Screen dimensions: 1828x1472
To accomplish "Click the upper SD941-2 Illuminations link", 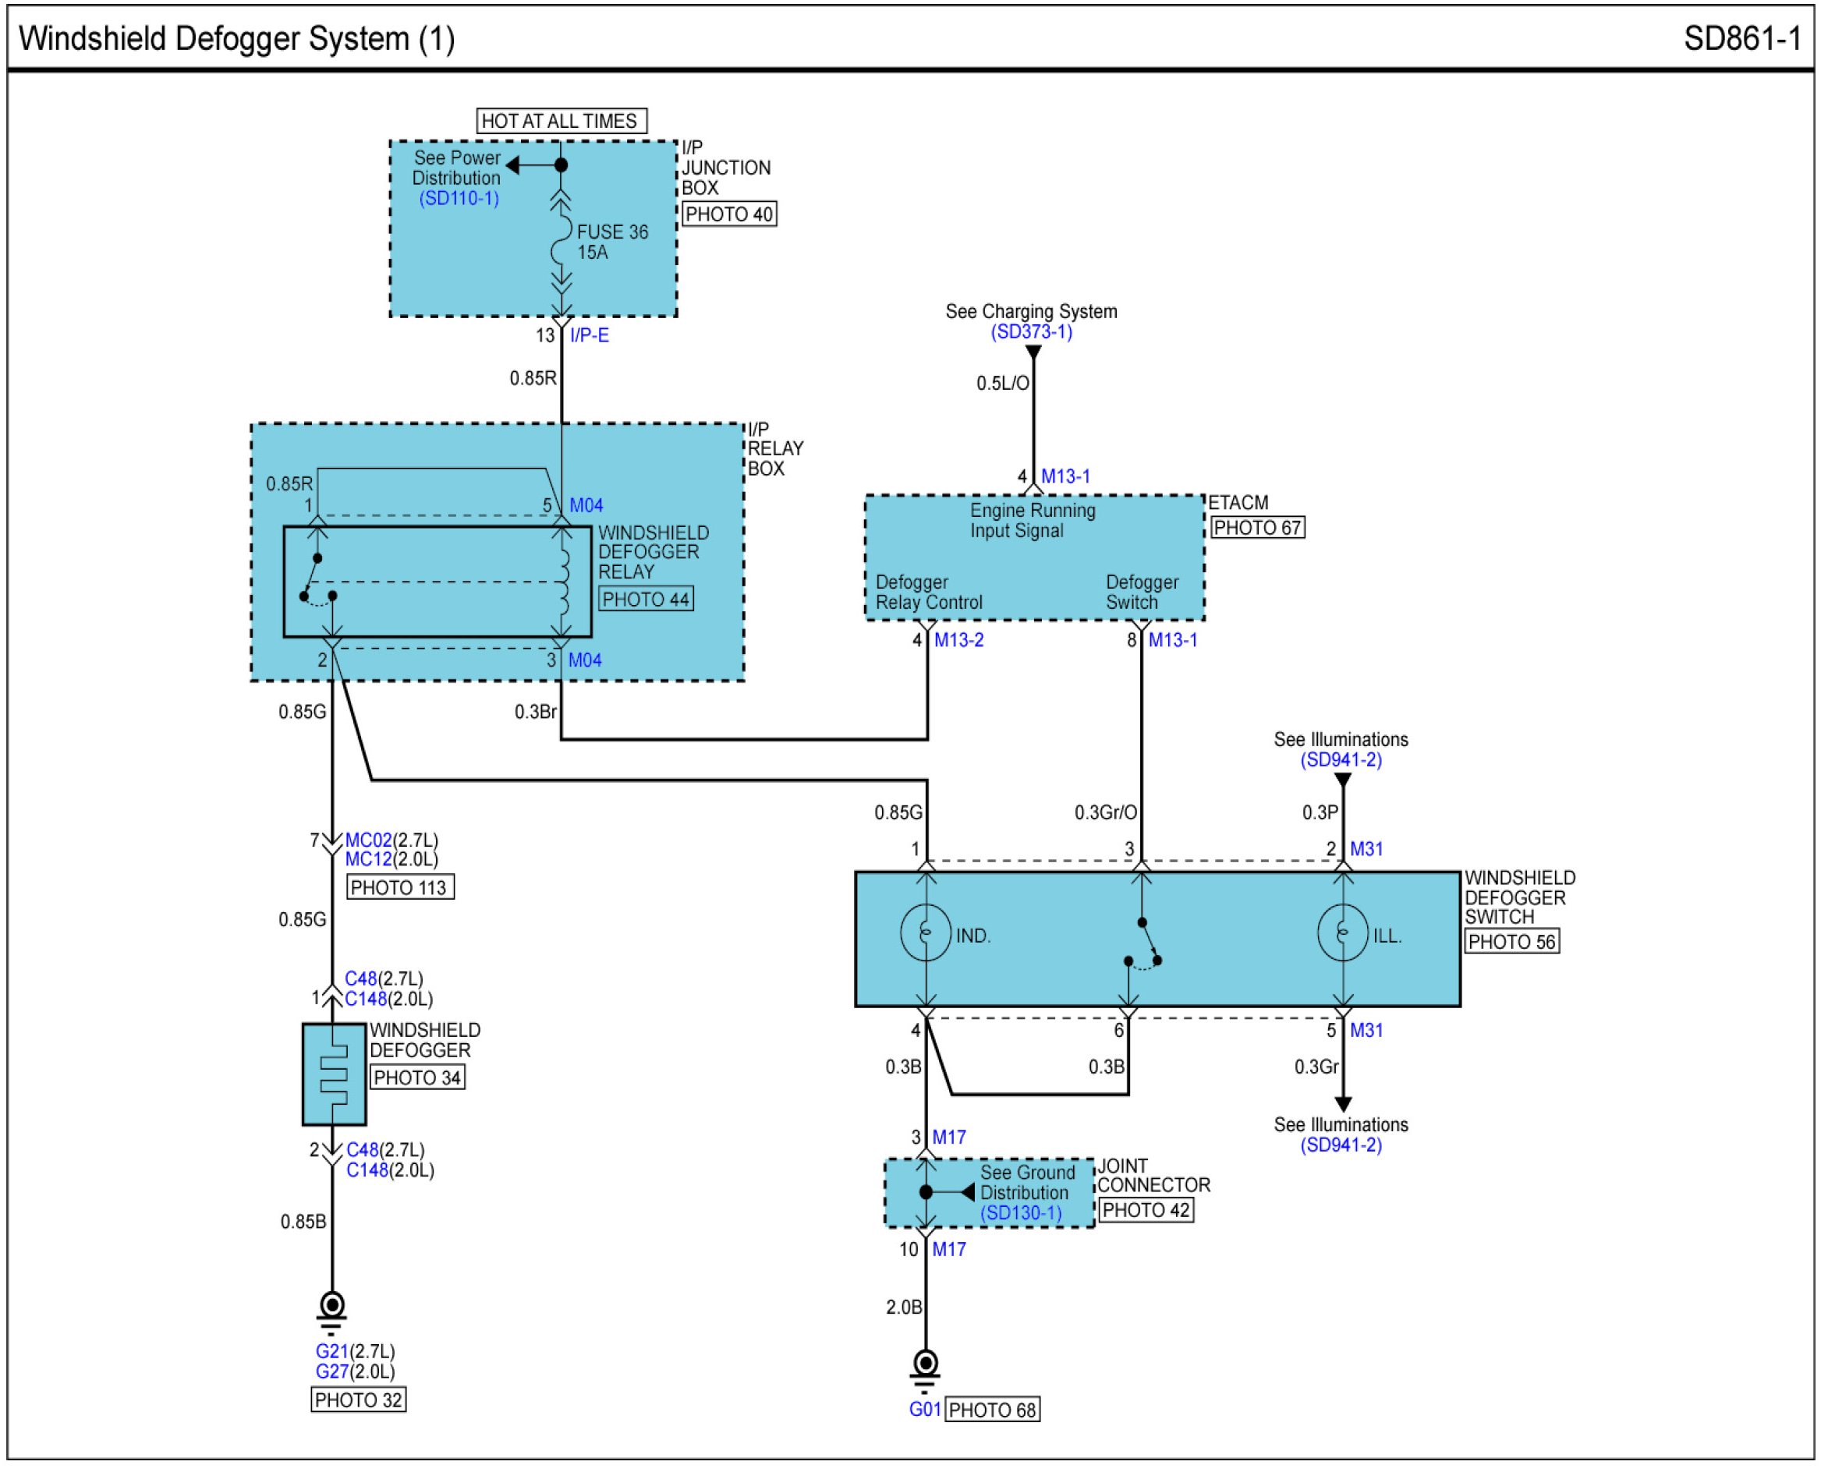I will pos(1341,759).
